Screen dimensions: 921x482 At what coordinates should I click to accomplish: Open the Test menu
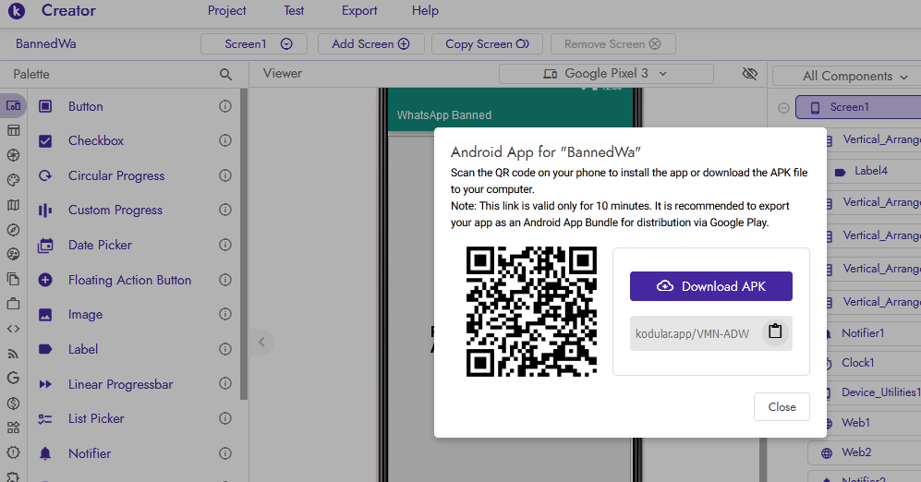[x=294, y=10]
